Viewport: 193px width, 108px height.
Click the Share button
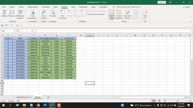point(187,7)
